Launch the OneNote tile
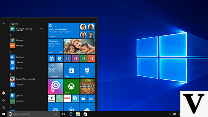This screenshot has height=117, width=208. click(75, 58)
